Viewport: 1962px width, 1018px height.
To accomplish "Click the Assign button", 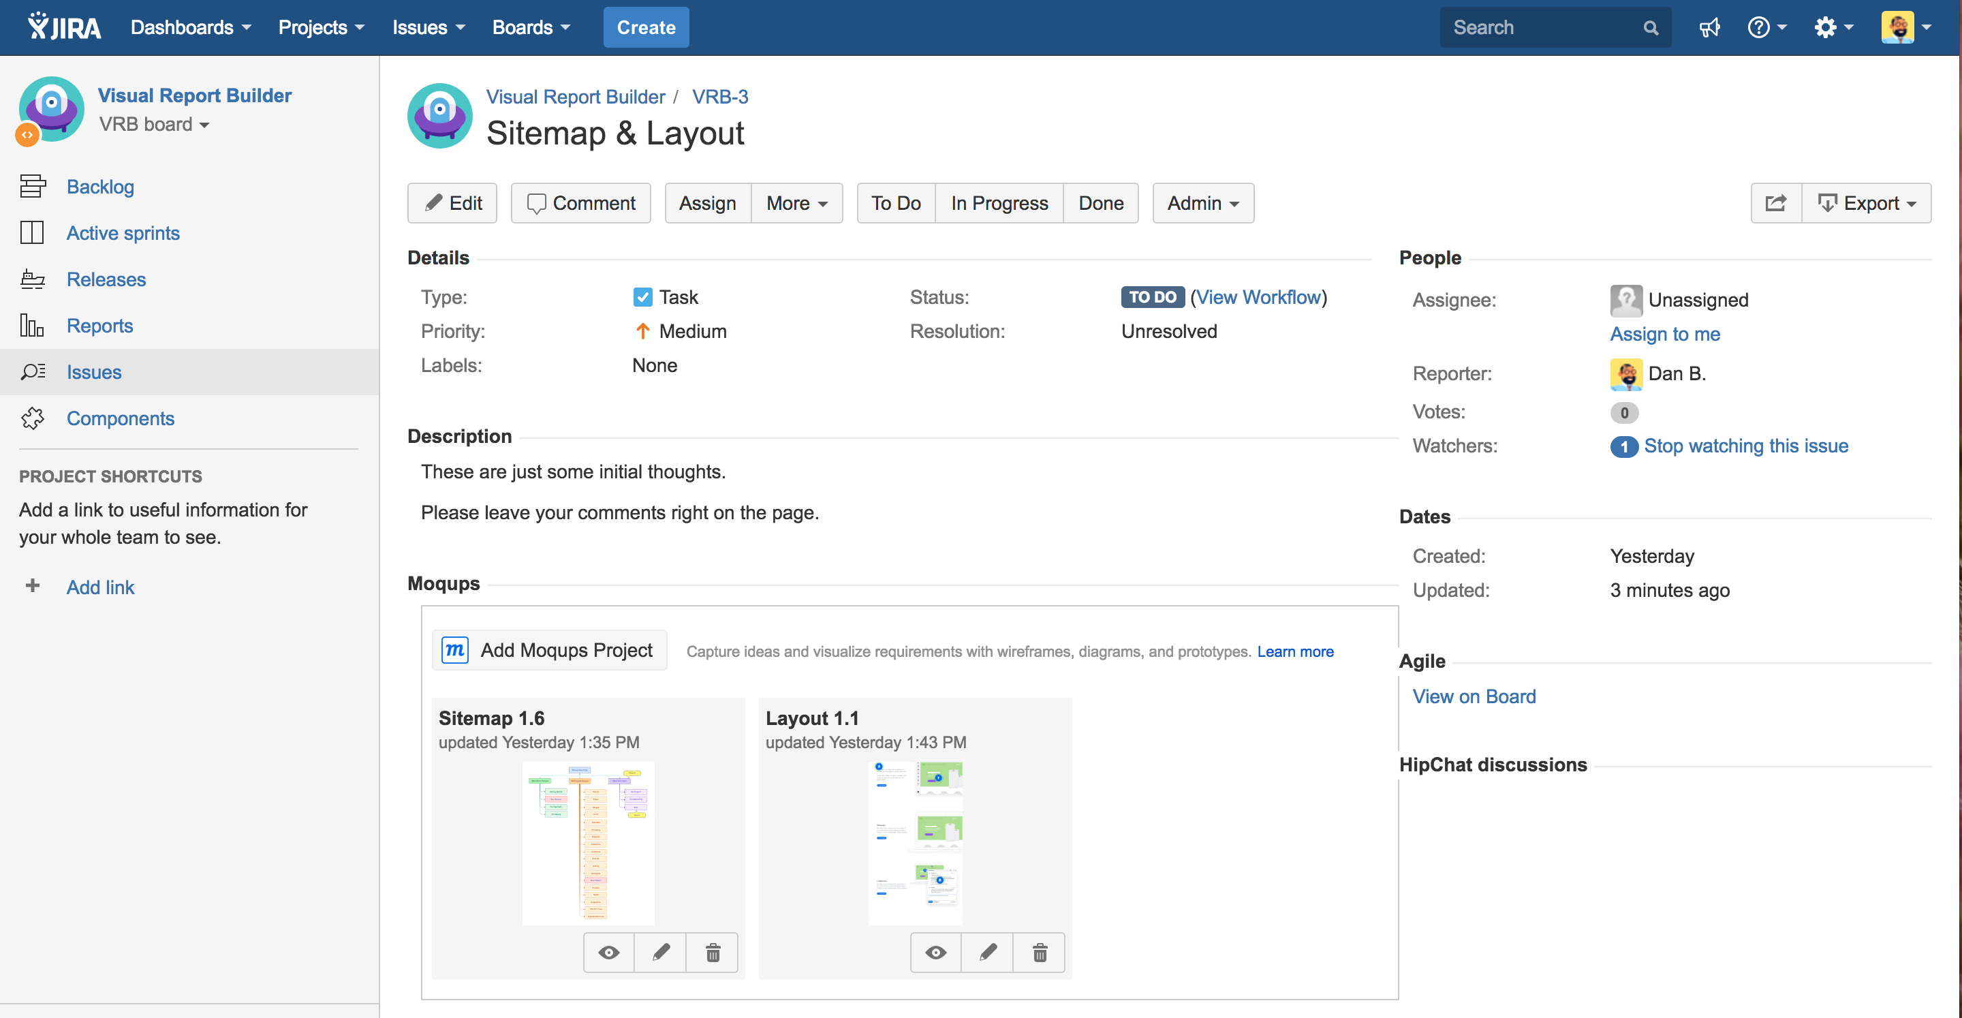I will pos(708,202).
